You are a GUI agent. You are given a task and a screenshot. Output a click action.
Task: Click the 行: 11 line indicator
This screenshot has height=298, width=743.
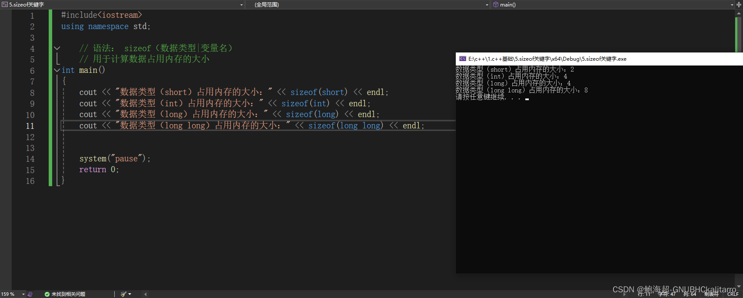pyautogui.click(x=644, y=294)
